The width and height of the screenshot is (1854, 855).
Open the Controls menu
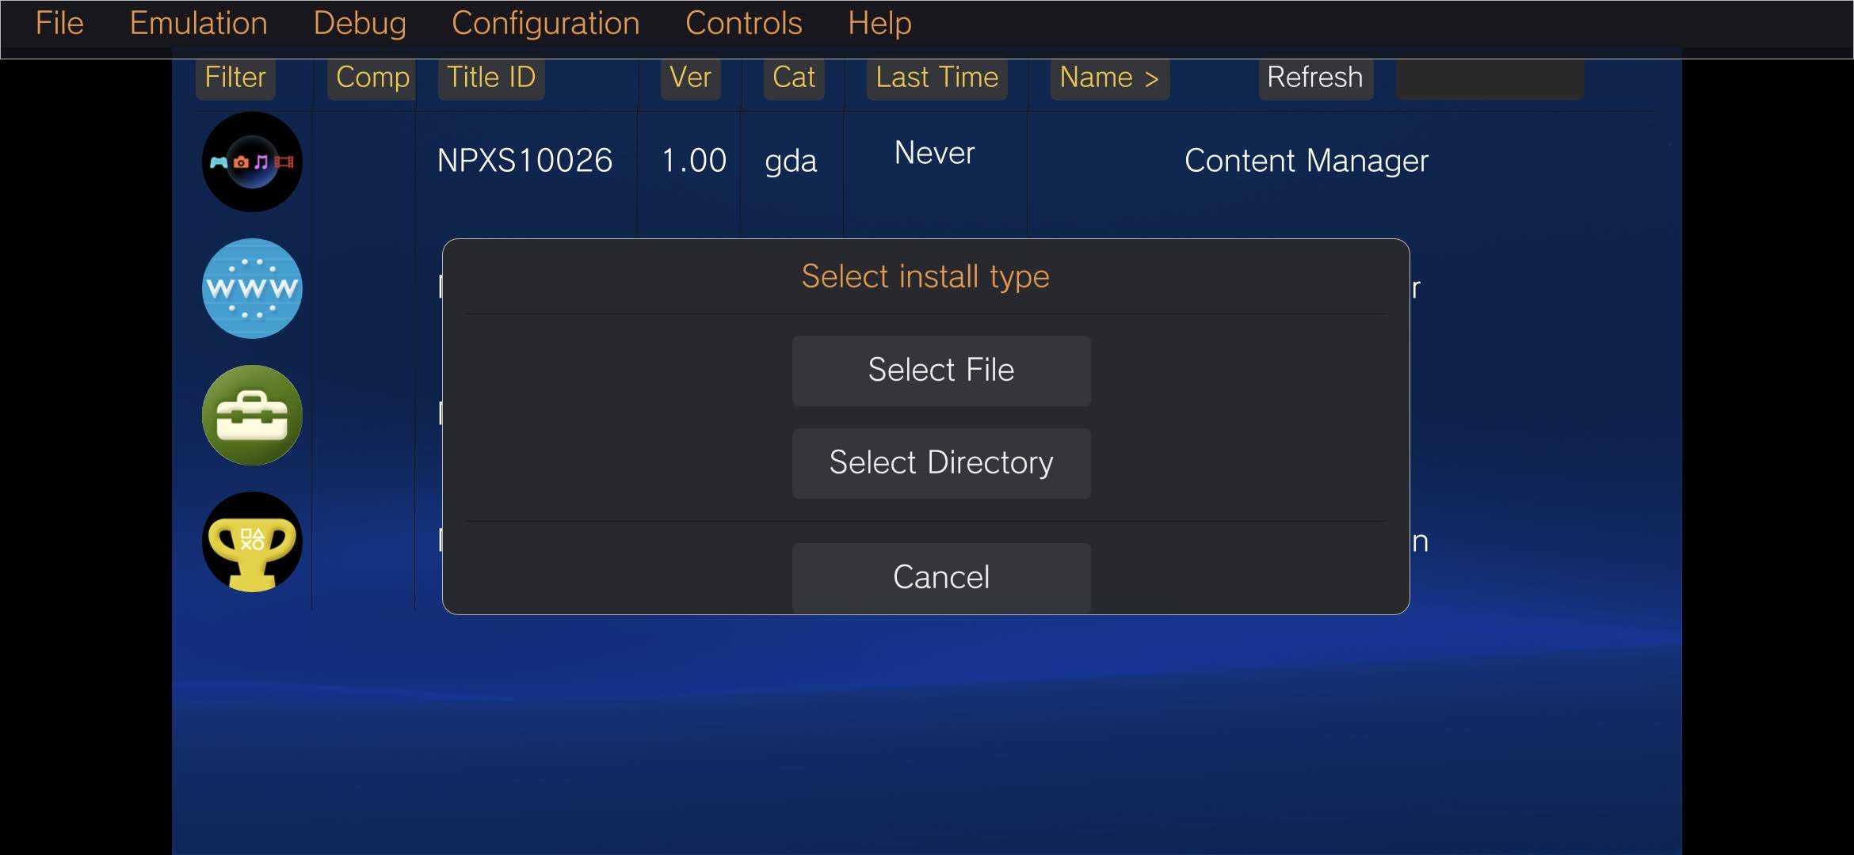(743, 24)
